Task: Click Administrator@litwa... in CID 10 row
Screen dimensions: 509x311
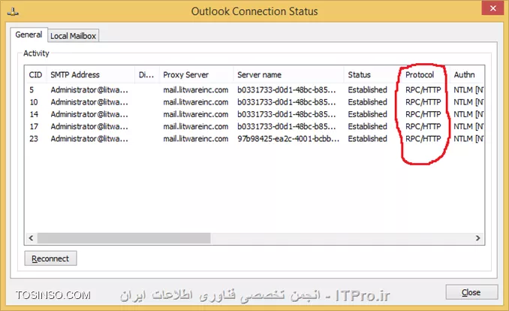Action: click(x=89, y=102)
